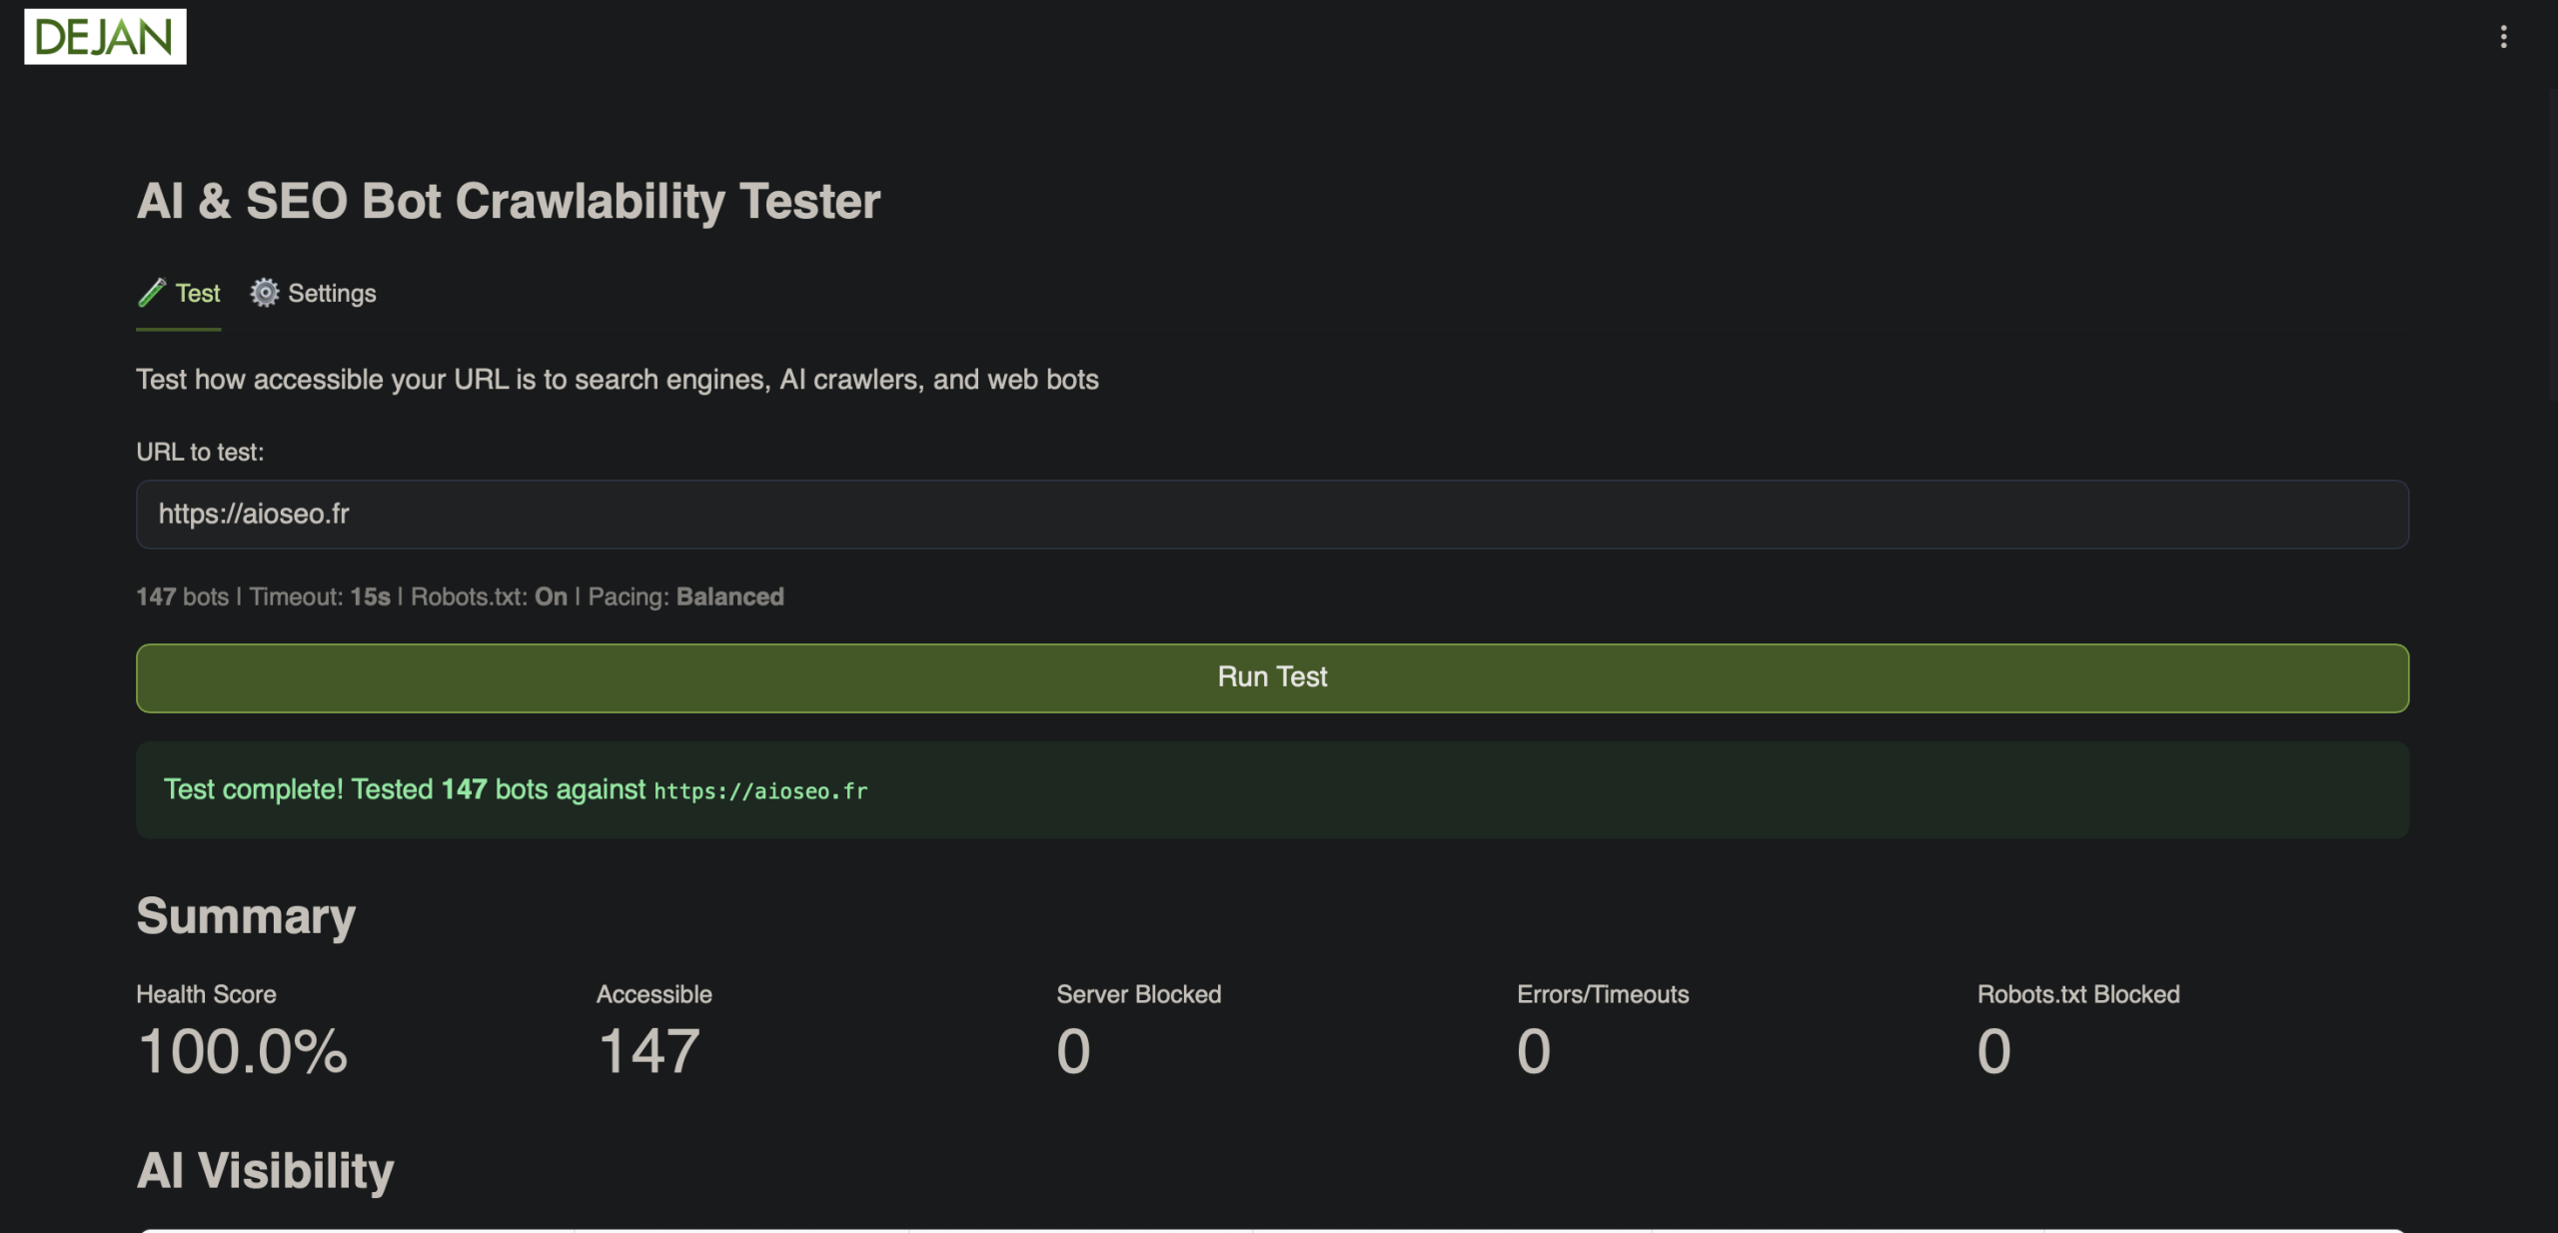This screenshot has width=2558, height=1233.
Task: Click the Robots.txt: On setting text
Action: [489, 597]
